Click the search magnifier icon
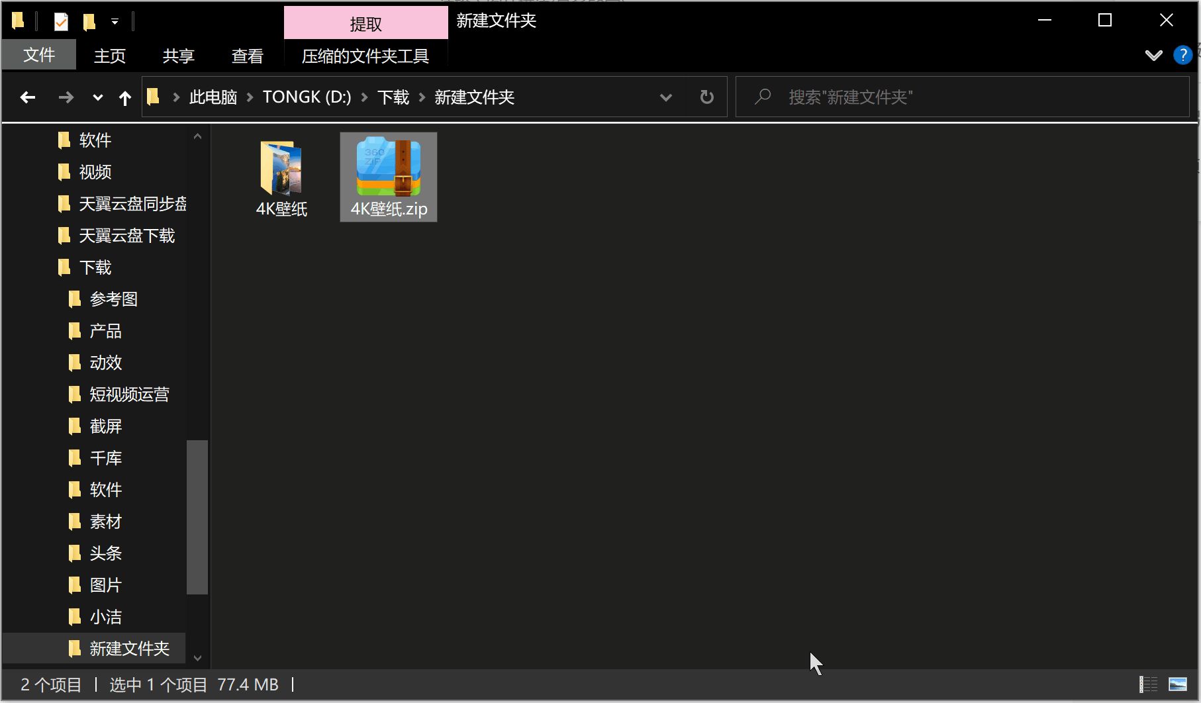The image size is (1201, 703). click(762, 97)
